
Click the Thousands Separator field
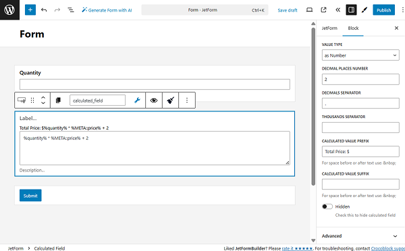click(360, 128)
